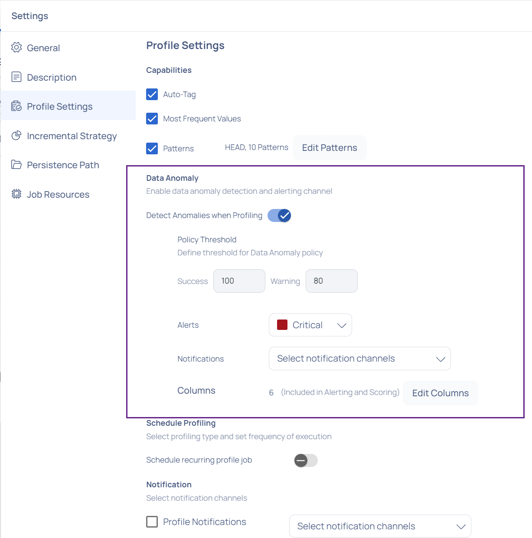Click the Persistence Path folder icon
This screenshot has width=532, height=538.
(x=16, y=165)
